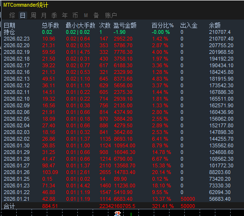Click total lots 98.47
This screenshot has width=244, height=216.
49,165
